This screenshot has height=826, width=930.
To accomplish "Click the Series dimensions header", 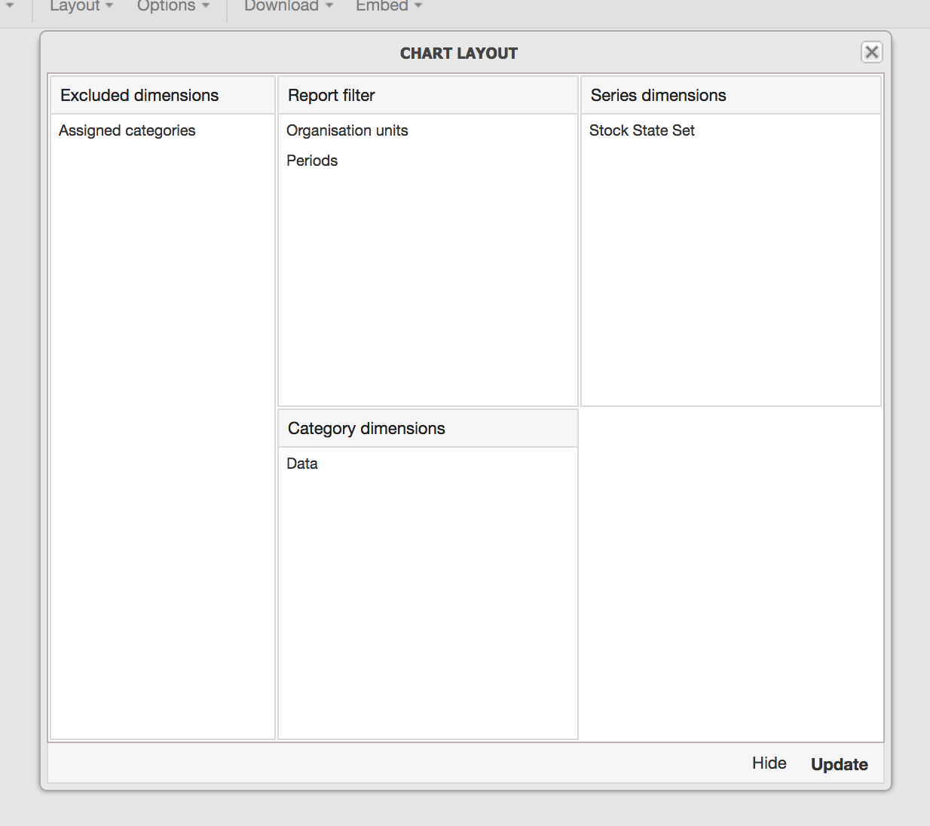I will tap(658, 96).
